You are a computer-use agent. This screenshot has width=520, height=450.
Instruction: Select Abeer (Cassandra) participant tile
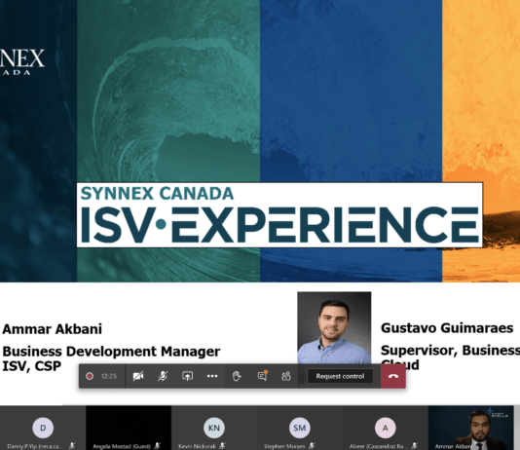click(x=386, y=428)
